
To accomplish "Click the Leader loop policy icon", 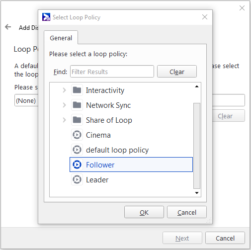I will coord(77,179).
